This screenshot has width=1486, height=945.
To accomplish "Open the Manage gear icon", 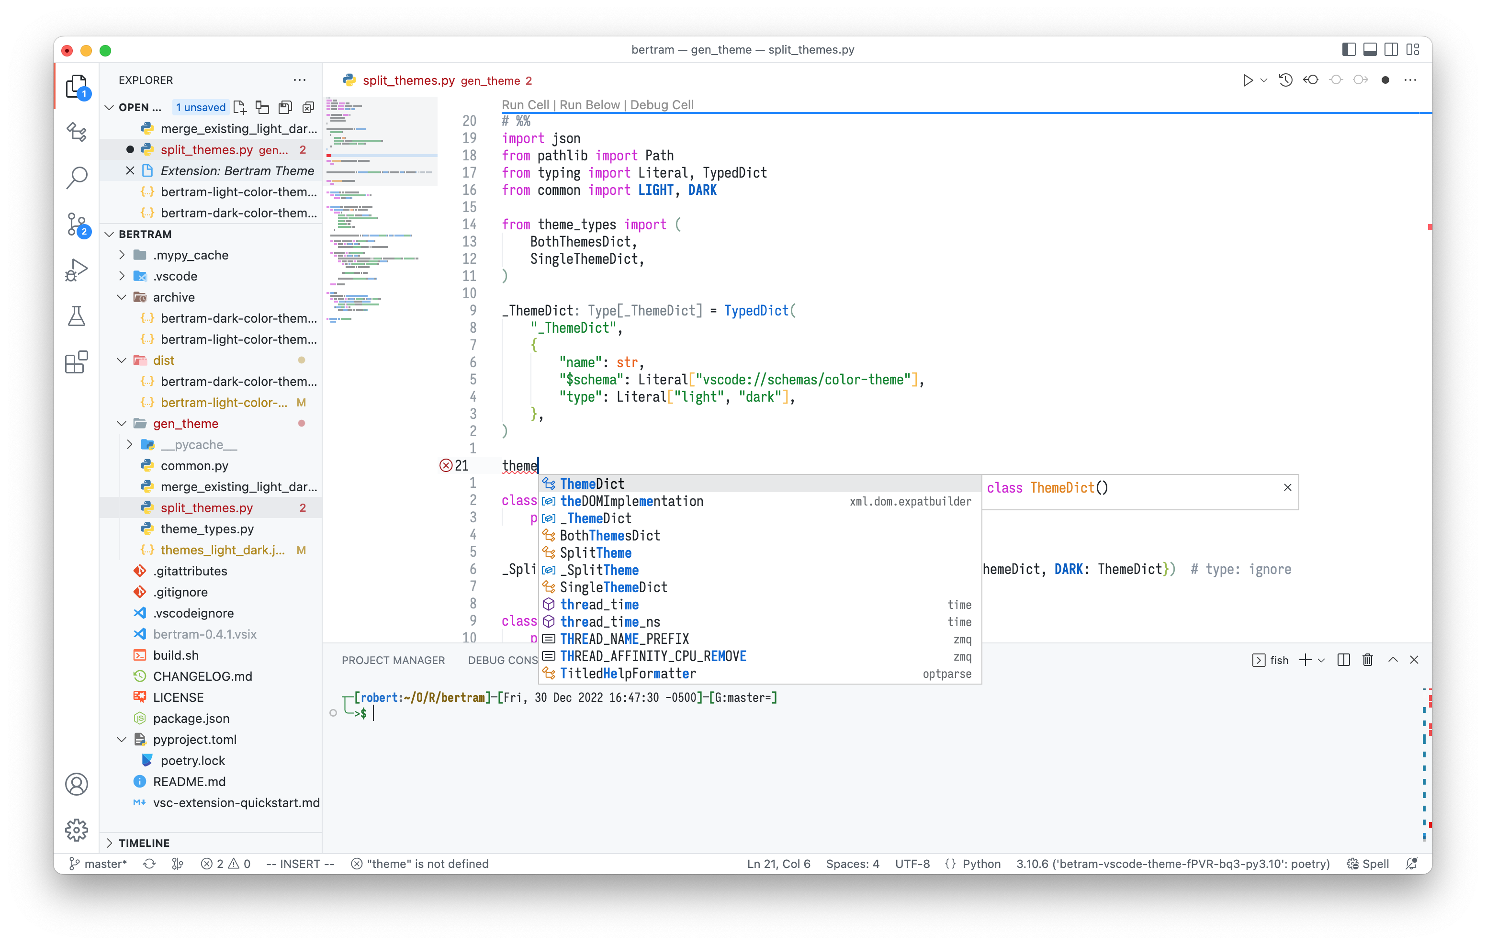I will [x=77, y=830].
